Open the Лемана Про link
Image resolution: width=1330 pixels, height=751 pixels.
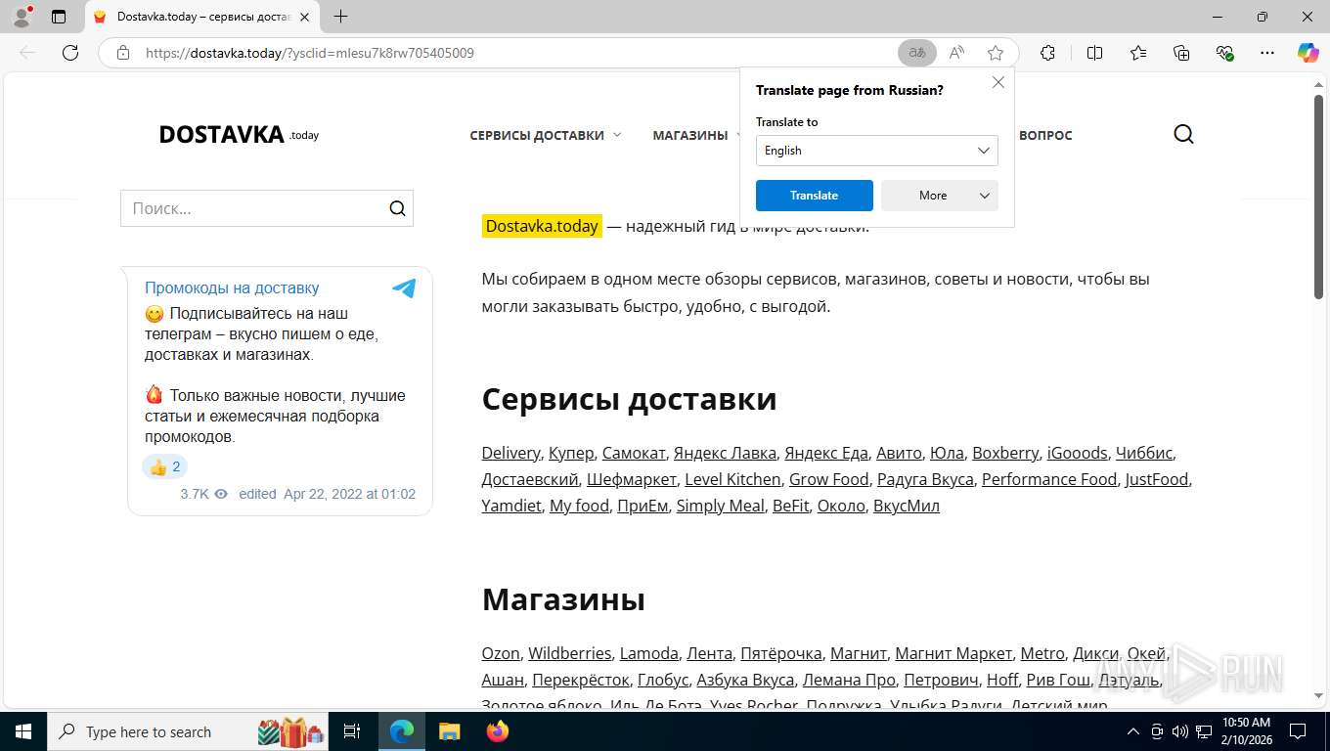[849, 680]
